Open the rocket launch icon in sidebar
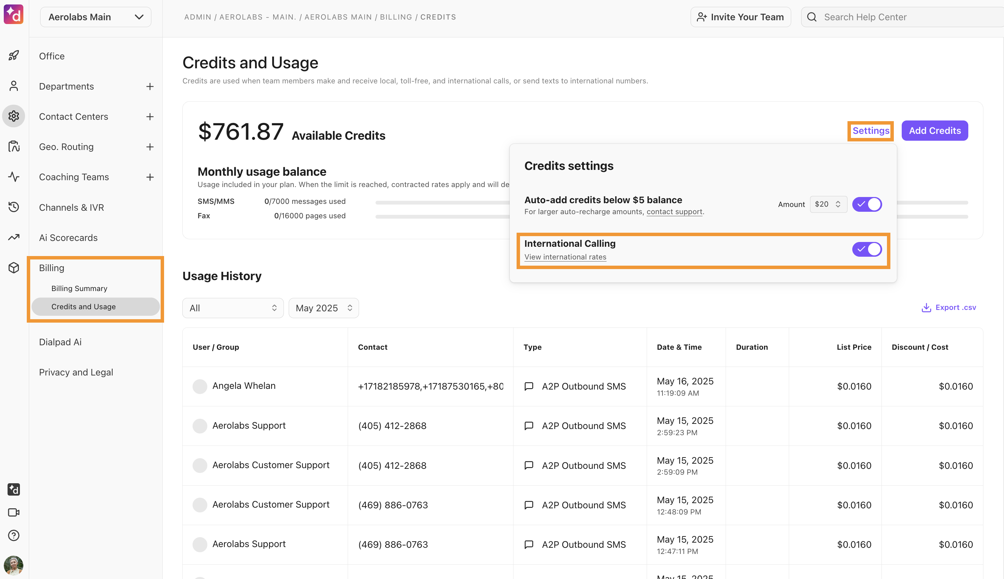1004x579 pixels. pos(13,55)
